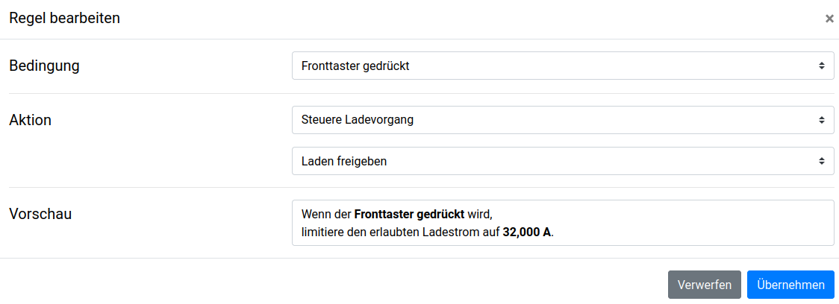839x304 pixels.
Task: Click the bold Fronttaster gedrückt preview text
Action: (x=409, y=215)
